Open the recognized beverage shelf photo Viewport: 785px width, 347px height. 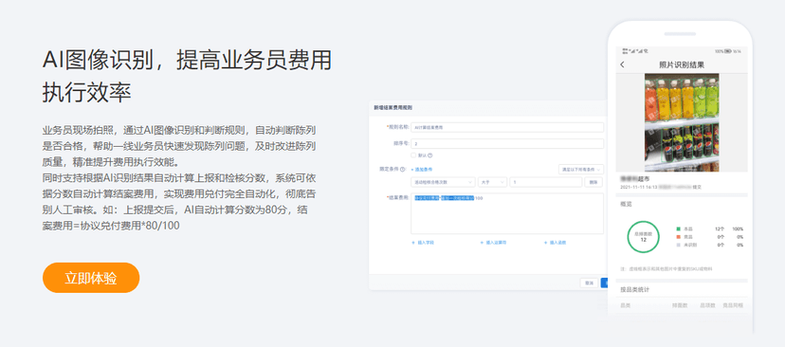coord(682,122)
